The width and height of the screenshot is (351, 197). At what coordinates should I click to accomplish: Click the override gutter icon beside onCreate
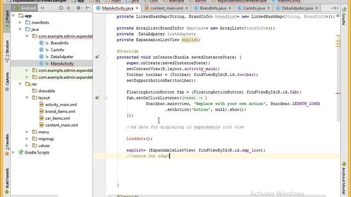(x=97, y=57)
